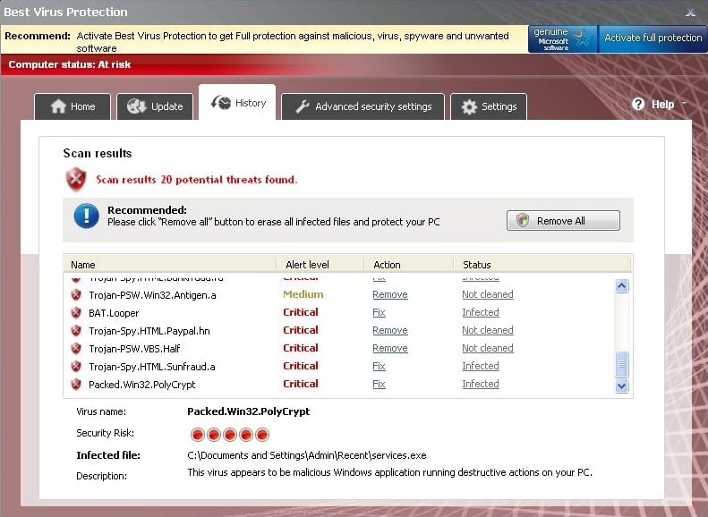The image size is (708, 517).
Task: Click Infected status of BAT.Looper
Action: pos(481,313)
